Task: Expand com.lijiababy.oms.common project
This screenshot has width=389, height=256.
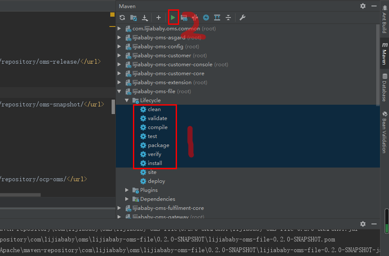Action: click(119, 29)
